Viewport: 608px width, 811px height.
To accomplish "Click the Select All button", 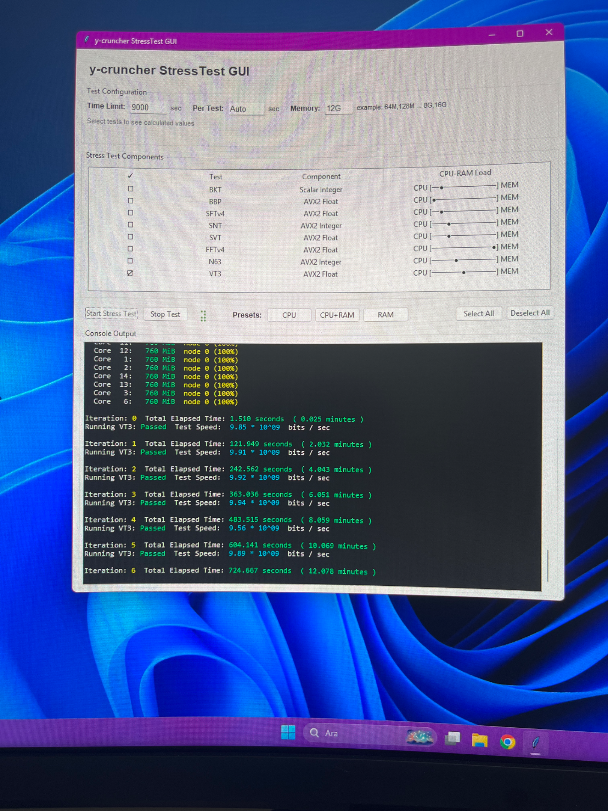I will pos(479,314).
